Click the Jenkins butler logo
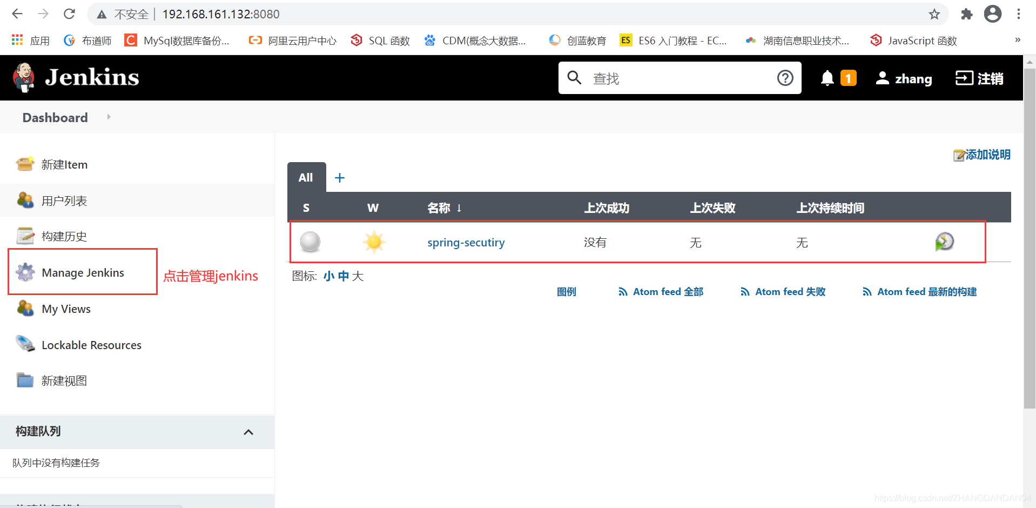 pyautogui.click(x=24, y=77)
